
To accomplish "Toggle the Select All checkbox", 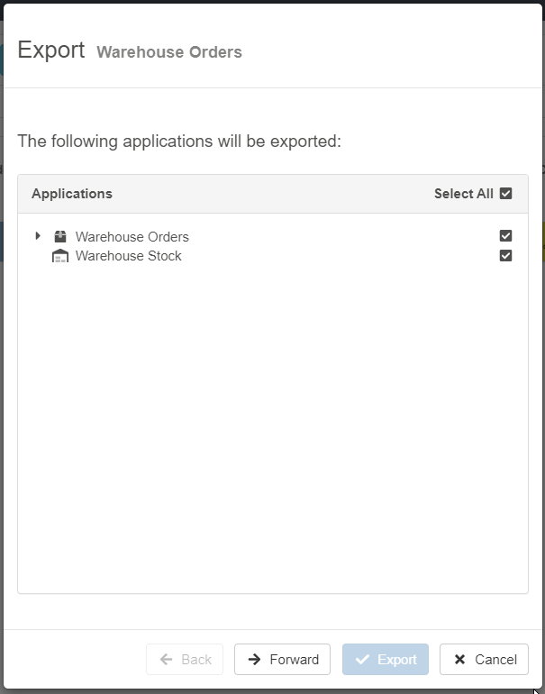I will tap(505, 194).
